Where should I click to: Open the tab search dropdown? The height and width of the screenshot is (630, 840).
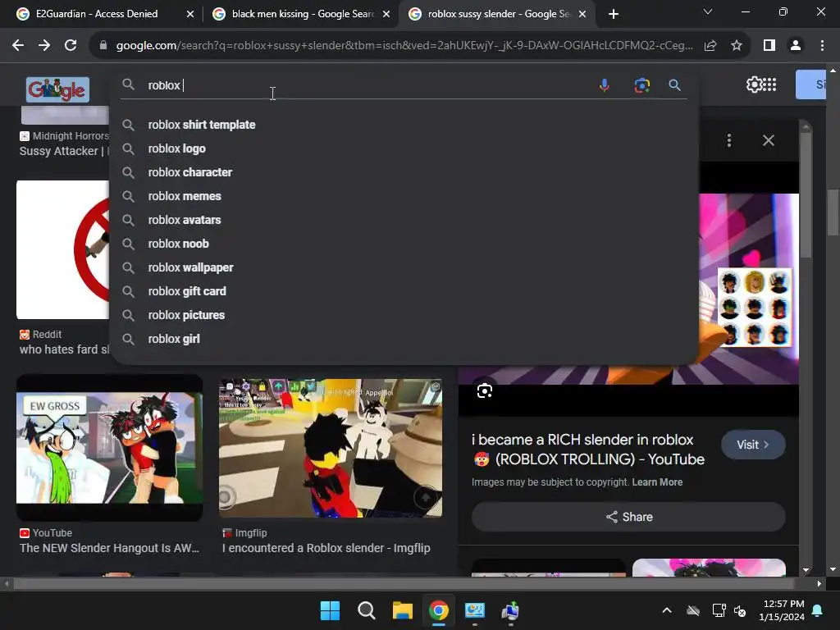pyautogui.click(x=708, y=11)
